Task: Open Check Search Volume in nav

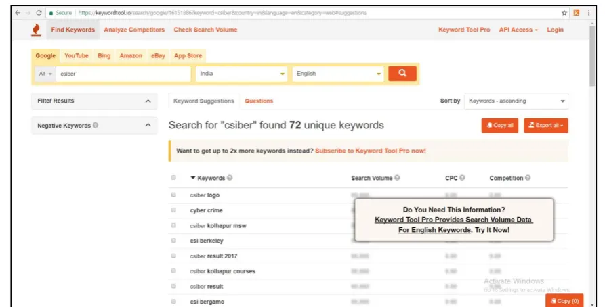Action: tap(205, 30)
